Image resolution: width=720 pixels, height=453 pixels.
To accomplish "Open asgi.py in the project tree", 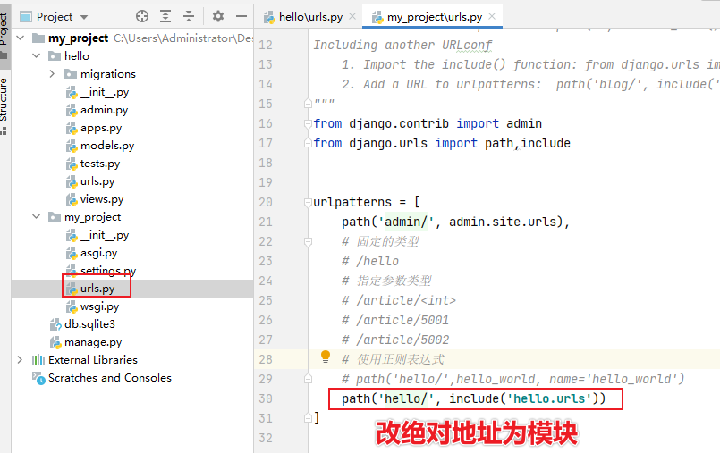I will coord(98,253).
